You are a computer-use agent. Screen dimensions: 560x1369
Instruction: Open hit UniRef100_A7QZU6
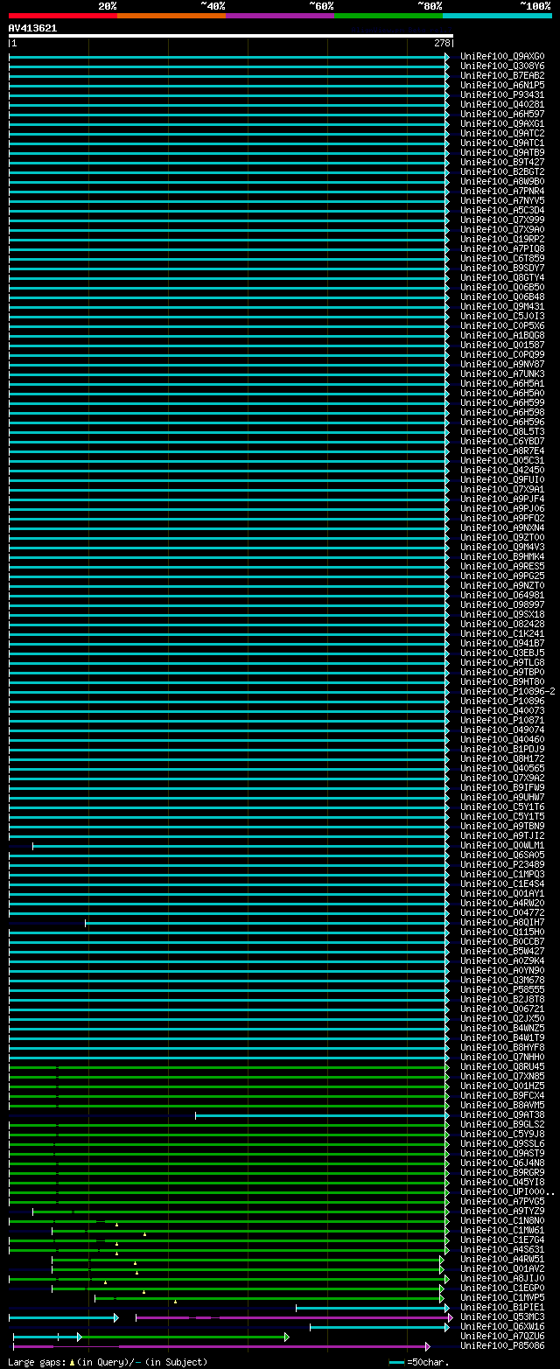pos(502,1336)
